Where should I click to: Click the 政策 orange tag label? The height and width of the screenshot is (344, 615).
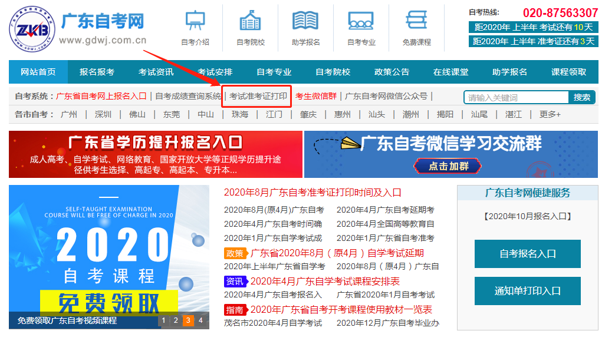click(234, 253)
